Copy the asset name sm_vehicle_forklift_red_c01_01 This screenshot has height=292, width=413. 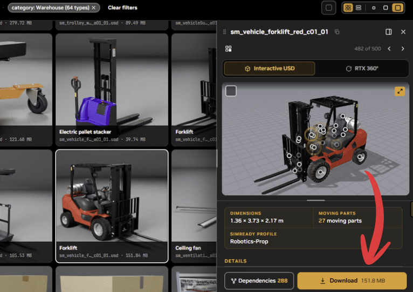coord(337,32)
